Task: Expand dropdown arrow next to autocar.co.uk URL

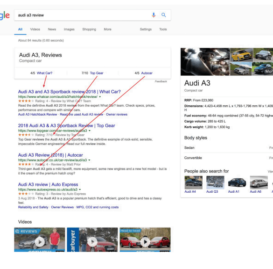Action: (89, 160)
